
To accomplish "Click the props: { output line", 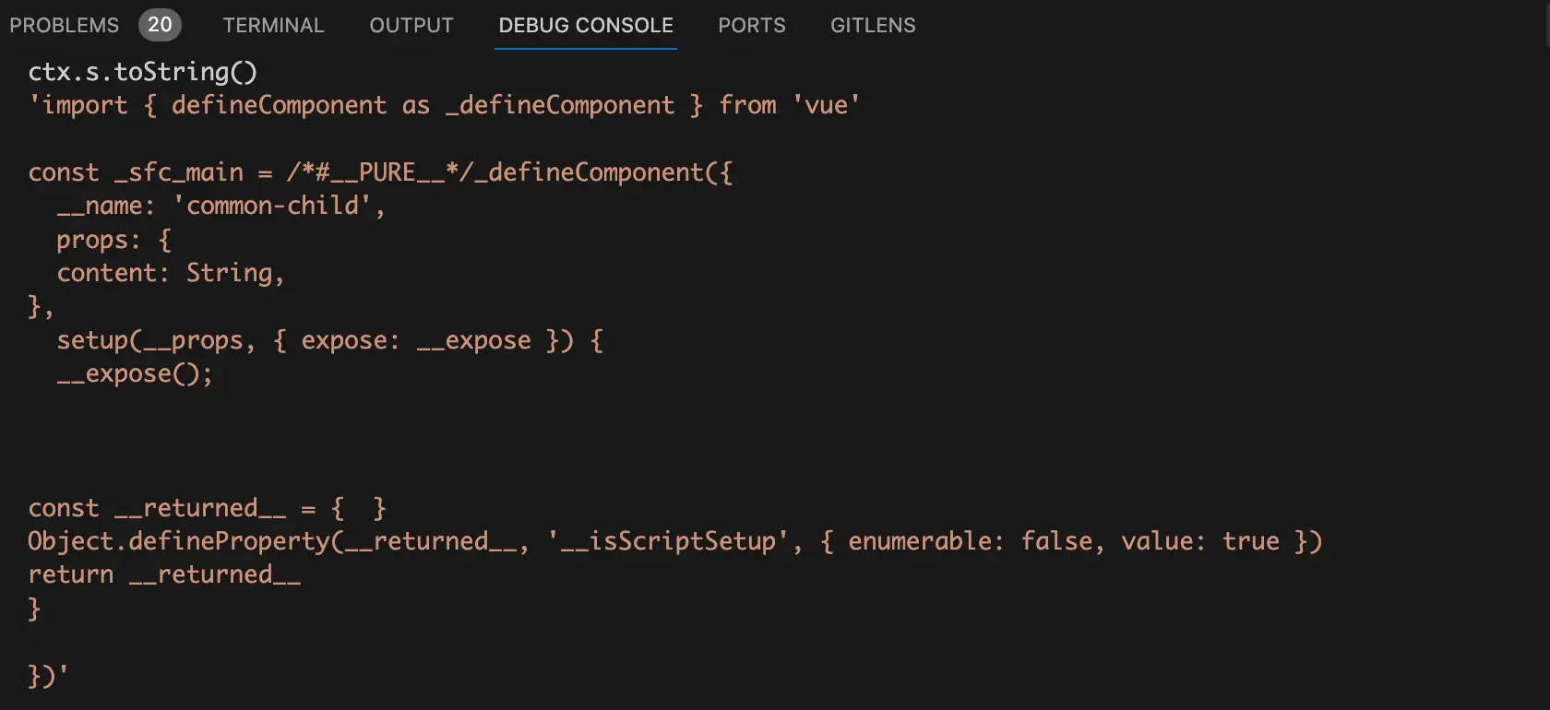I will pos(113,240).
